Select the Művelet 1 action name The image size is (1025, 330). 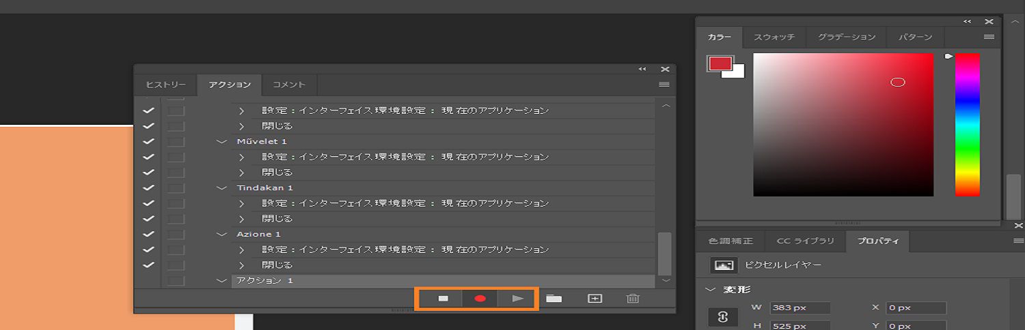tap(262, 141)
